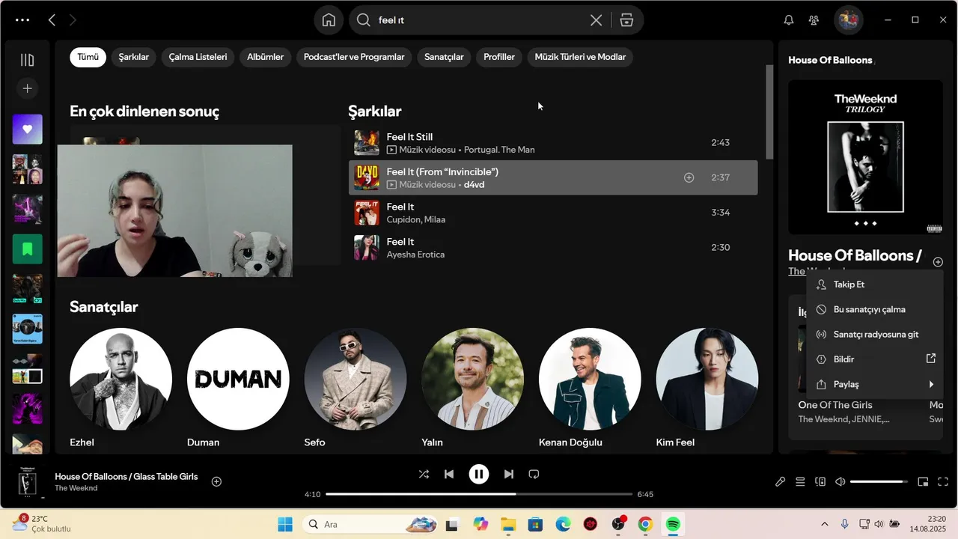The width and height of the screenshot is (958, 539).
Task: Create a playlist with plus icon
Action: (27, 88)
